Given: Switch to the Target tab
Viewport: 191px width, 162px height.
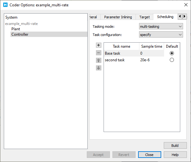Looking at the screenshot, I should coord(144,17).
